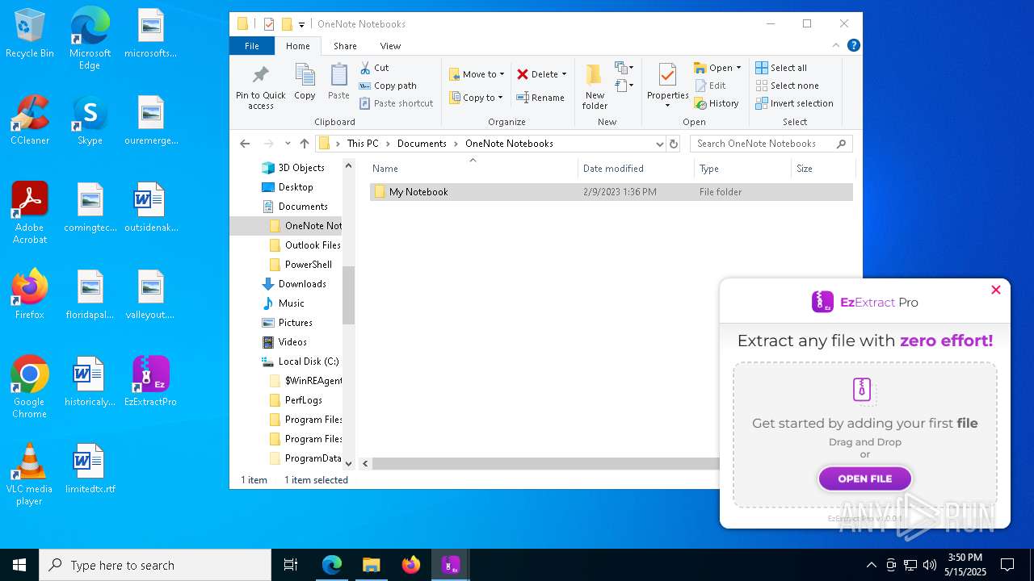
Task: Select Desktop in navigation pane
Action: click(x=287, y=187)
